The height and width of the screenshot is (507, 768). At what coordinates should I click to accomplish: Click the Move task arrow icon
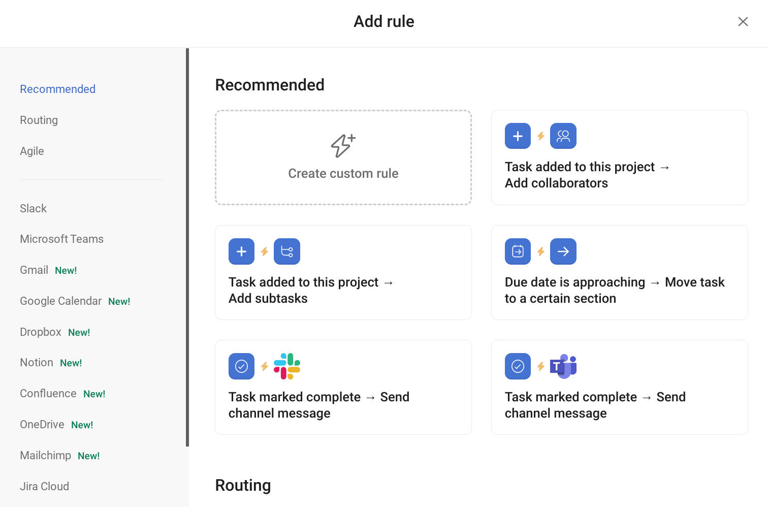[x=563, y=251]
